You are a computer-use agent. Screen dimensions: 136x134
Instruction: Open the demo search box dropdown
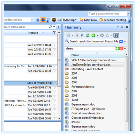125,49
